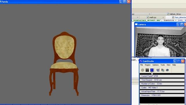This screenshot has height=105, width=186.
Task: Maximize the camera window
Action: pos(182,24)
